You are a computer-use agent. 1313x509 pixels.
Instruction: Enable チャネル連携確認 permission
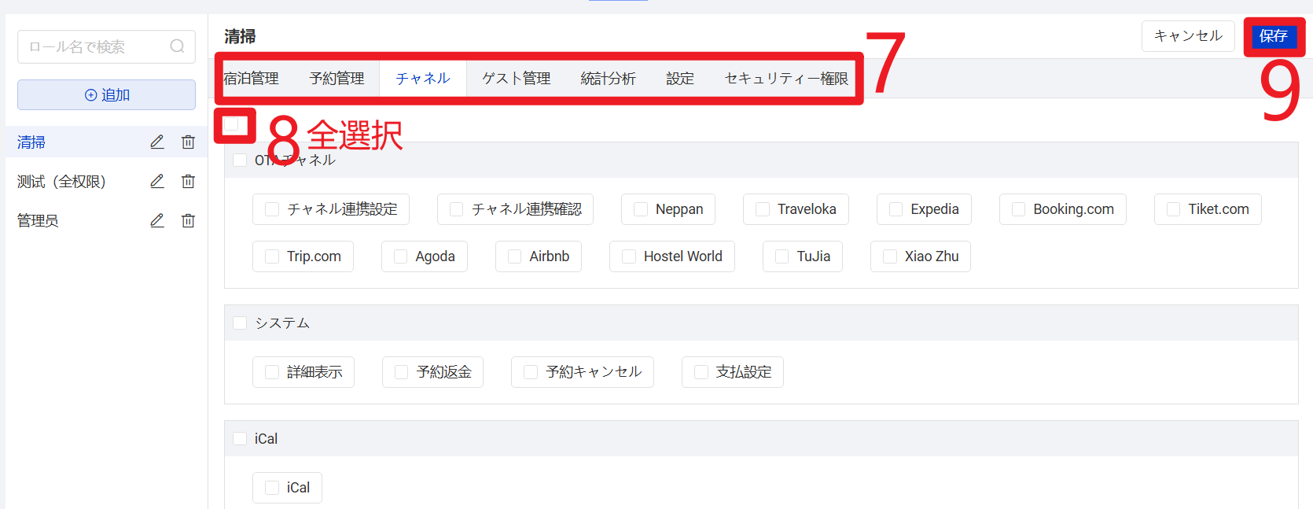point(456,209)
